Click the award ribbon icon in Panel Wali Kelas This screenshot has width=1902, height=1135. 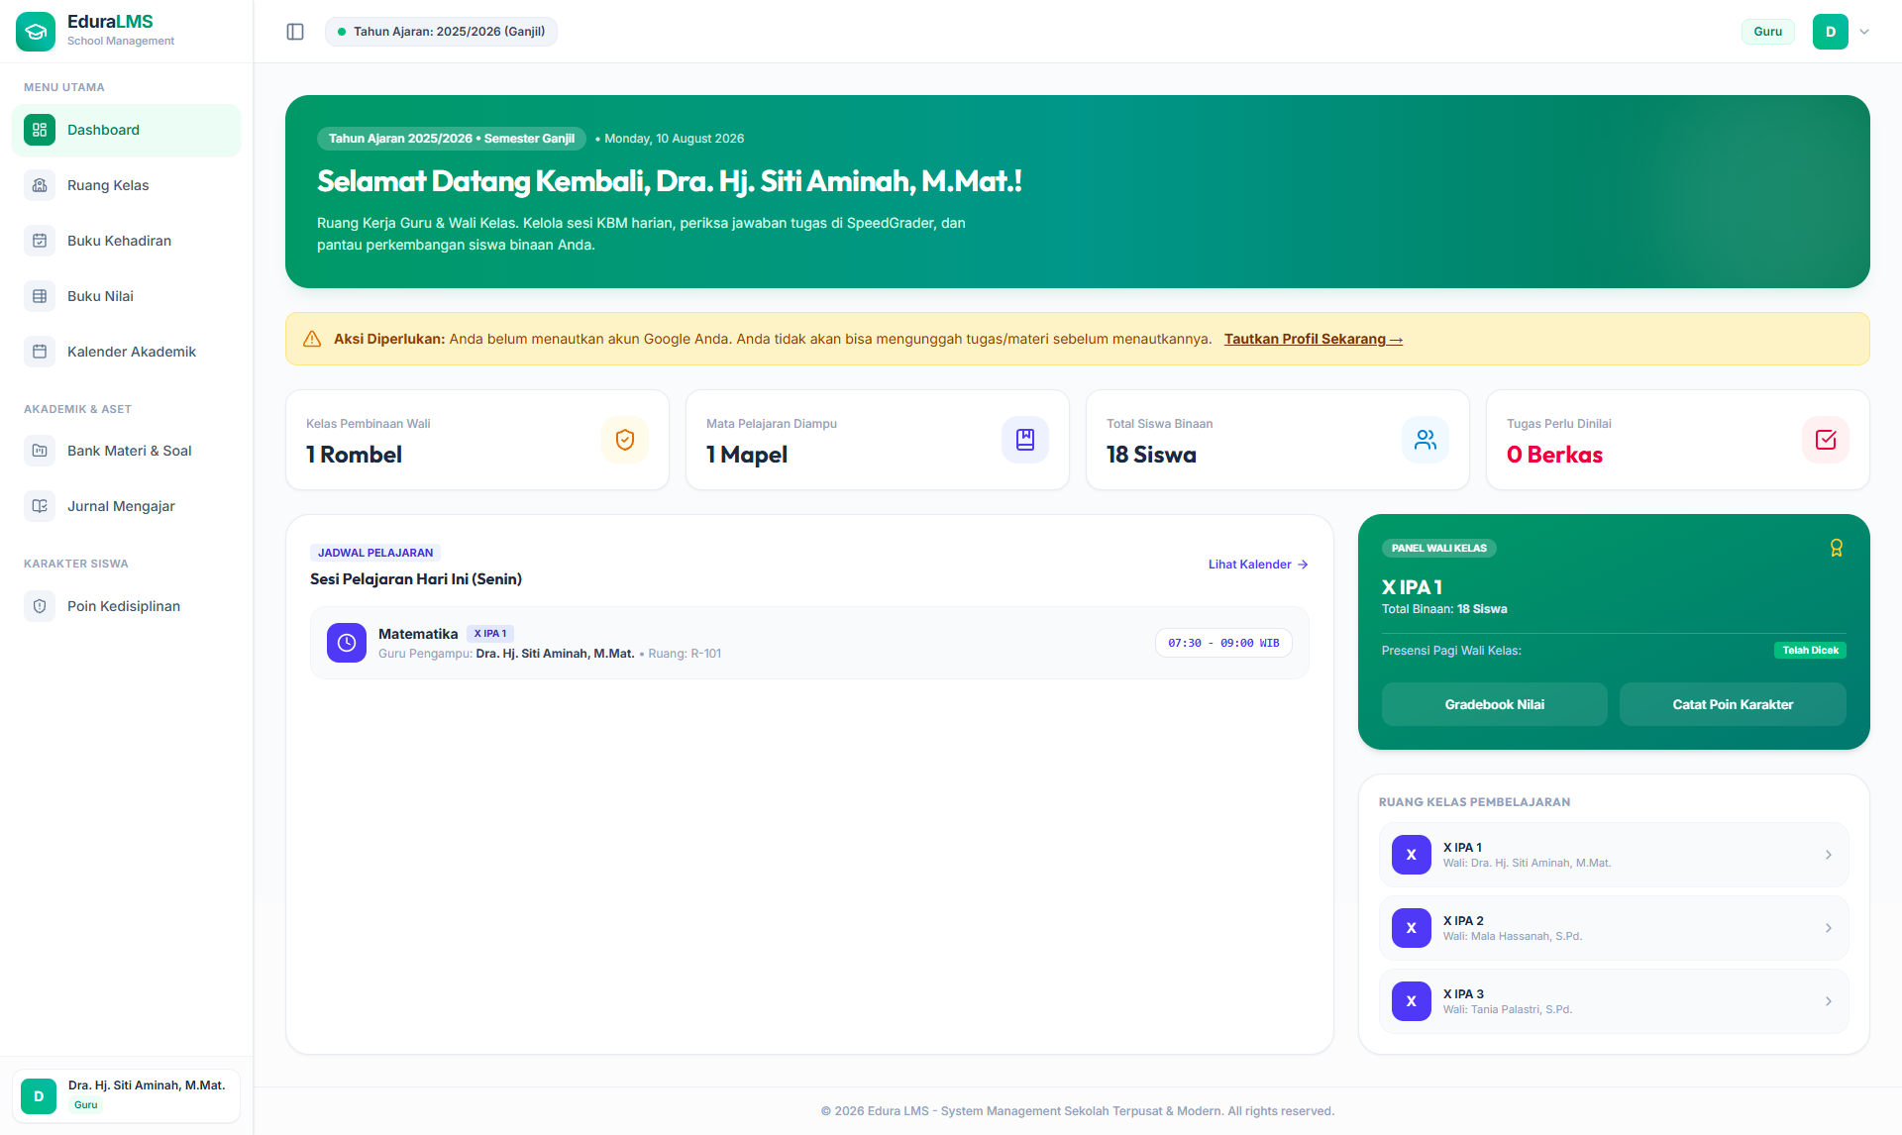[1836, 548]
